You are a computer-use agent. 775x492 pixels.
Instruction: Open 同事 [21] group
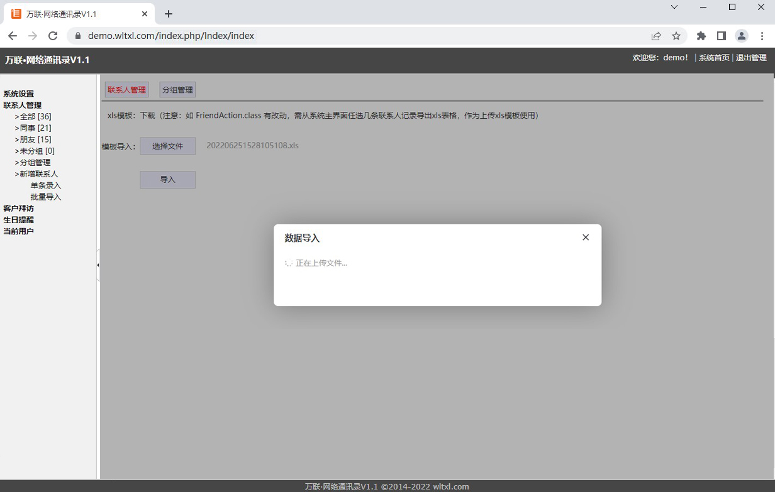click(36, 128)
